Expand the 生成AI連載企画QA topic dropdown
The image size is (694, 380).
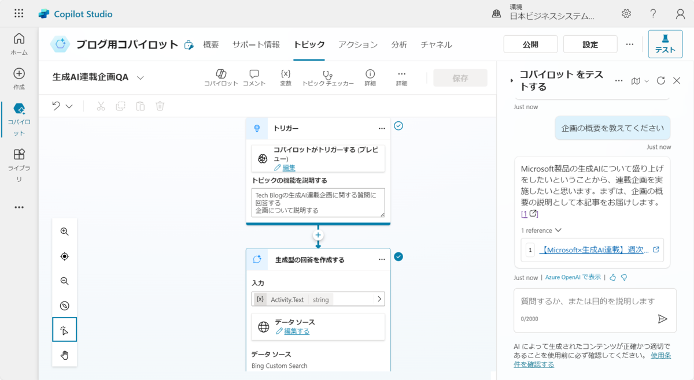141,77
